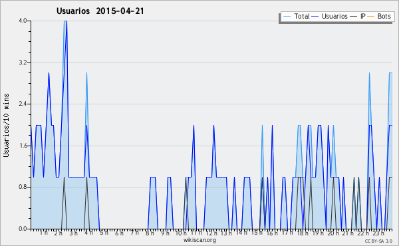
Task: Click the '2 h' x-axis label
Action: click(x=59, y=233)
